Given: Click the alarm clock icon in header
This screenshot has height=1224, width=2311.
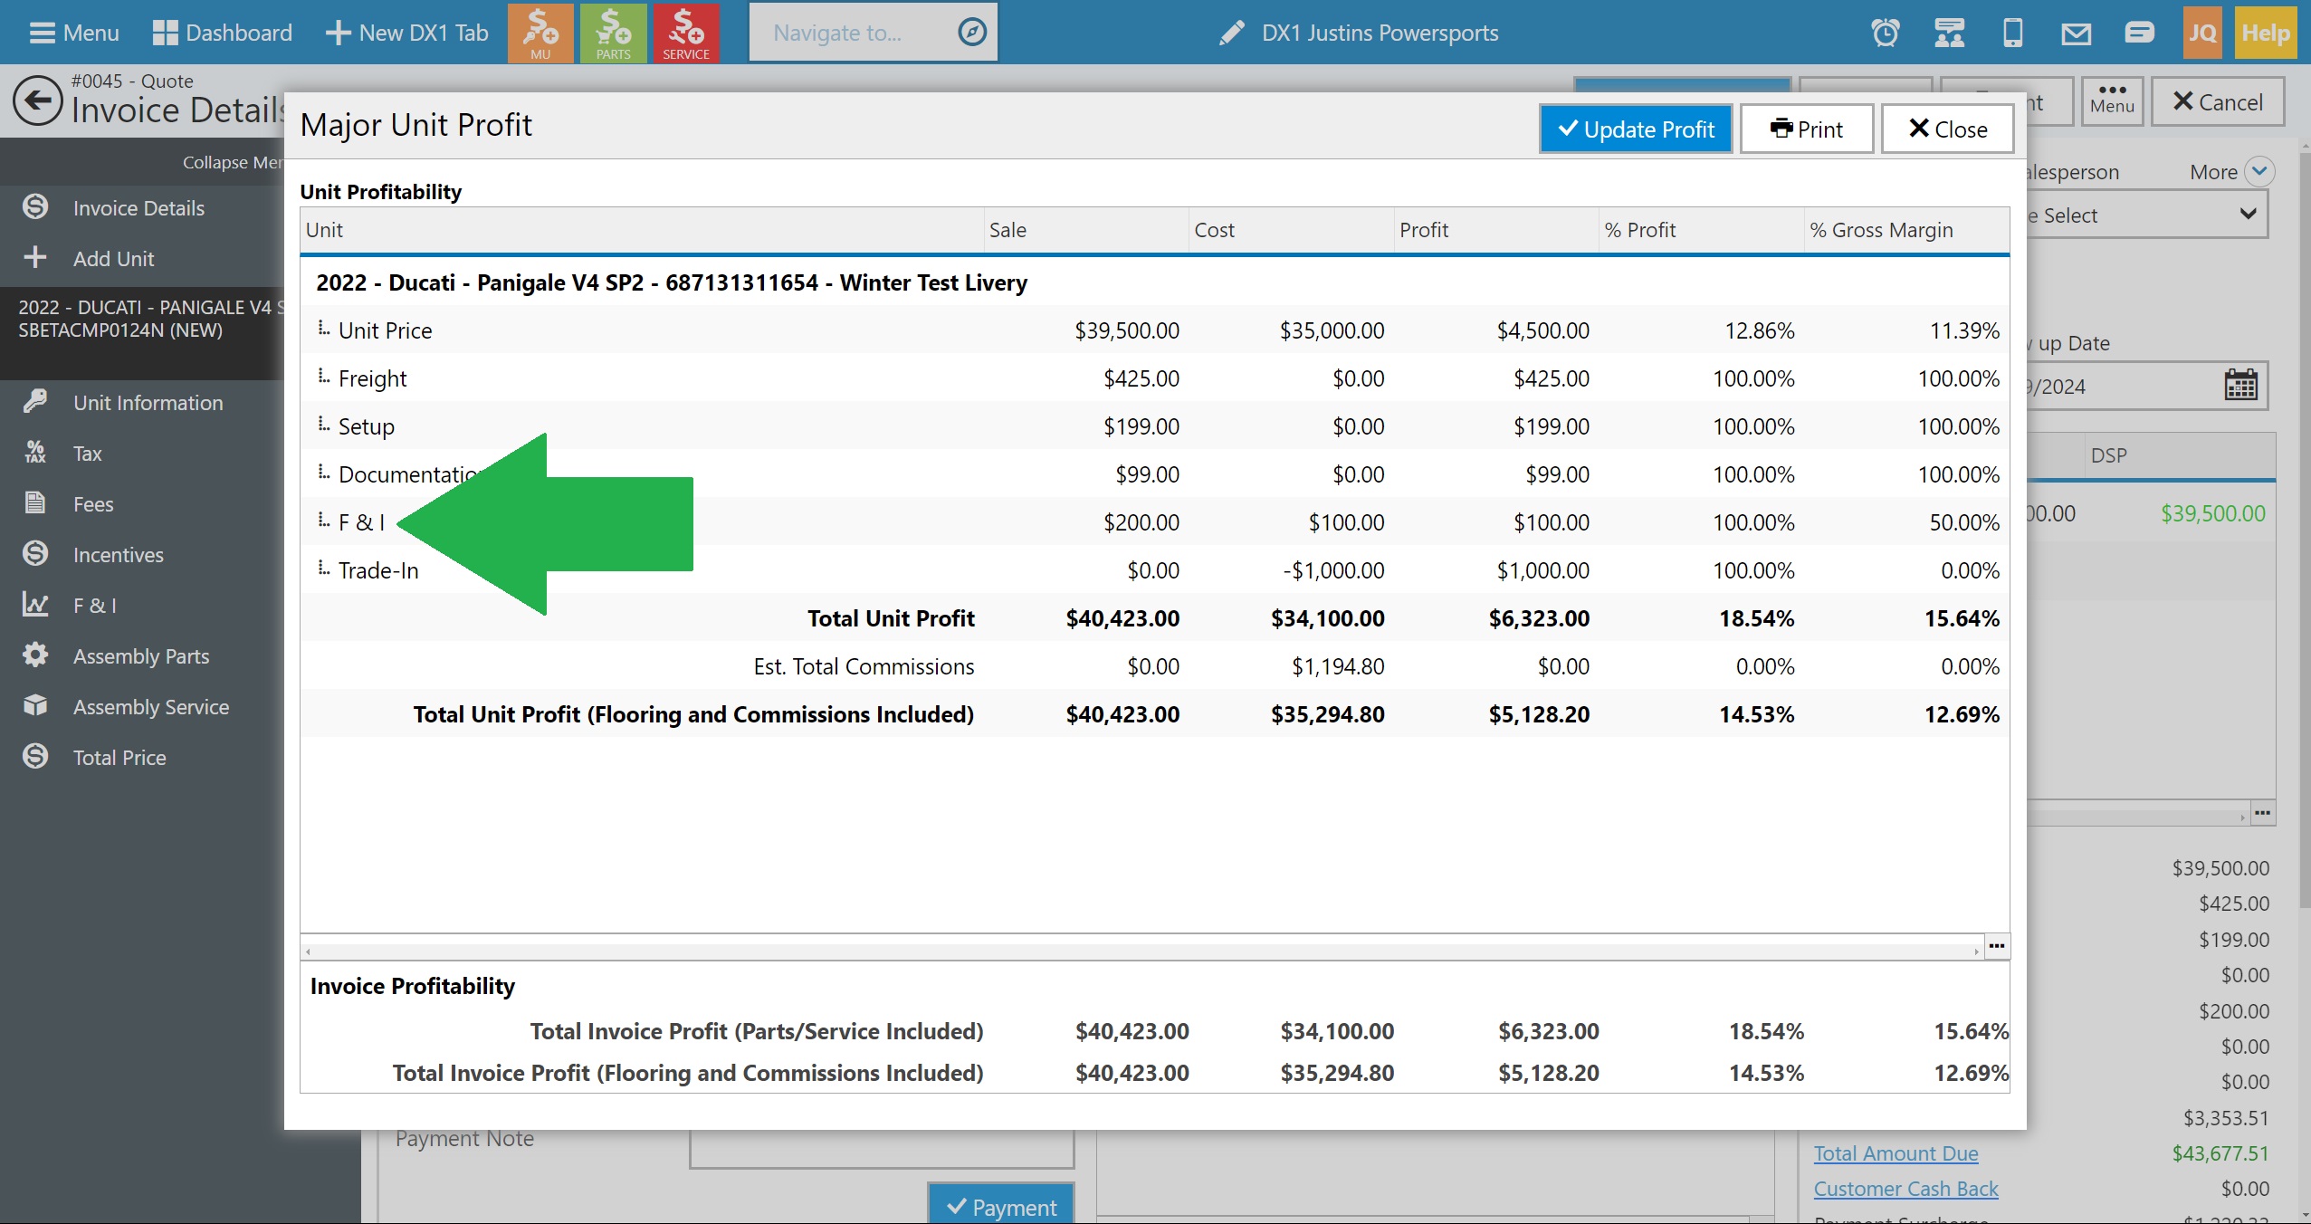Looking at the screenshot, I should [1885, 33].
